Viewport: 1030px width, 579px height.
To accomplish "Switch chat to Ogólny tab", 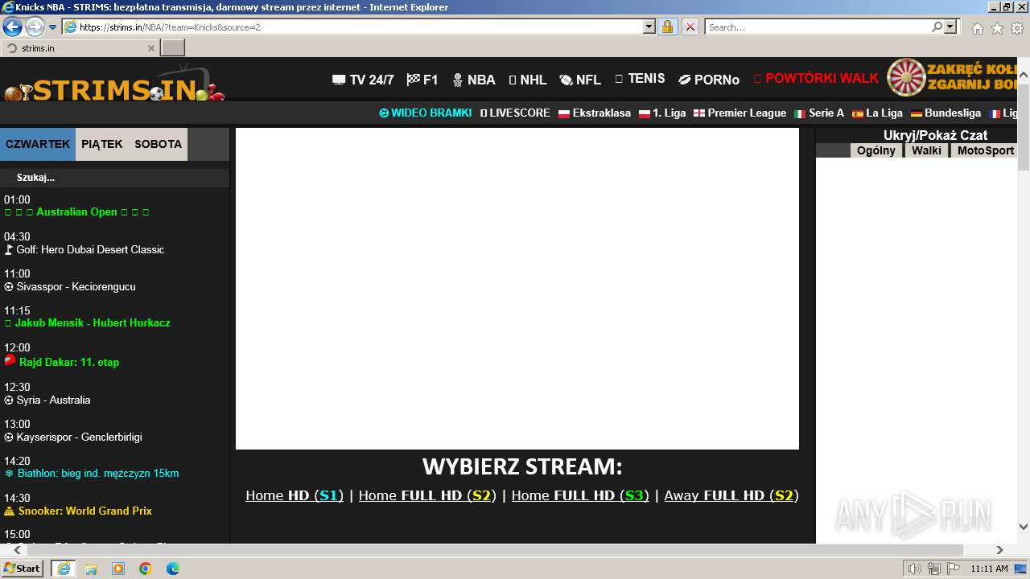I will (x=876, y=150).
